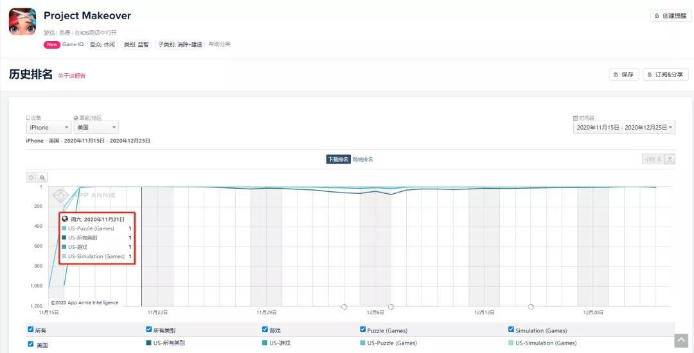
Task: Click the magnifier zoom icon on chart
Action: [42, 177]
